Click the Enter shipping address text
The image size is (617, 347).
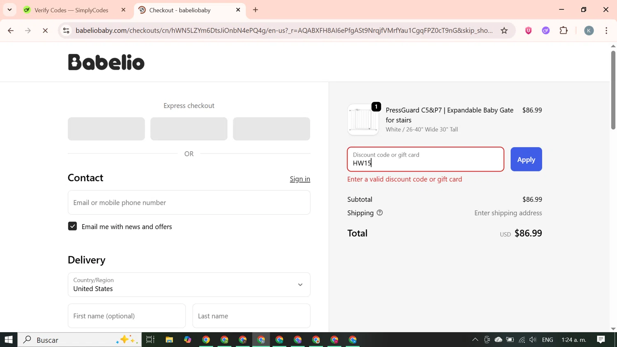(x=508, y=213)
